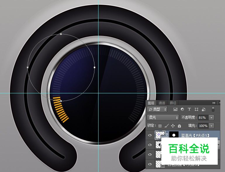Image resolution: width=225 pixels, height=172 pixels.
Task: Filter layers by type (T) layers
Action: coord(189,109)
